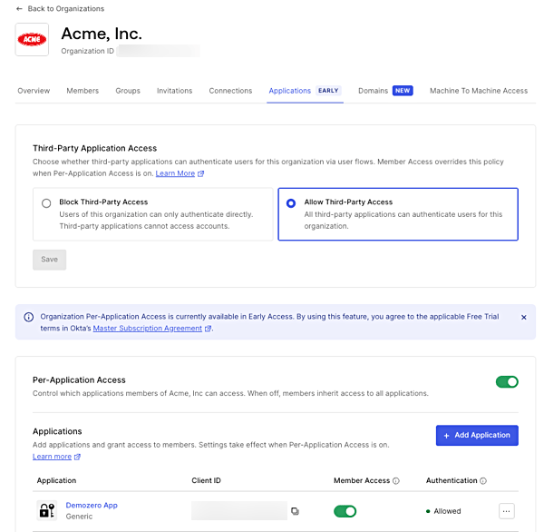Screen dimensions: 544x532
Task: Click the redacted Organization ID field
Action: point(159,51)
